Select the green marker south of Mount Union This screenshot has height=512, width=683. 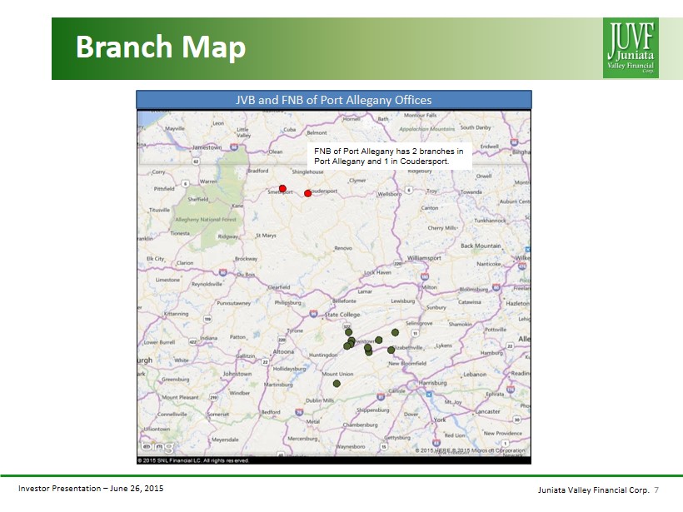click(337, 384)
